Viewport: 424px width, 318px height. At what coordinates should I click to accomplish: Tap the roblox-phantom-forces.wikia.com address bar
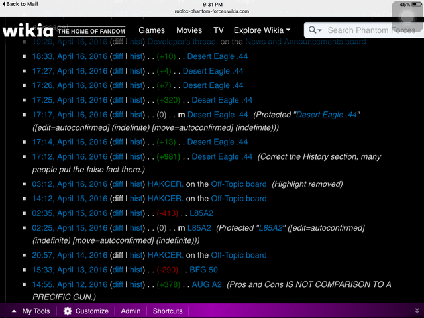(x=212, y=11)
